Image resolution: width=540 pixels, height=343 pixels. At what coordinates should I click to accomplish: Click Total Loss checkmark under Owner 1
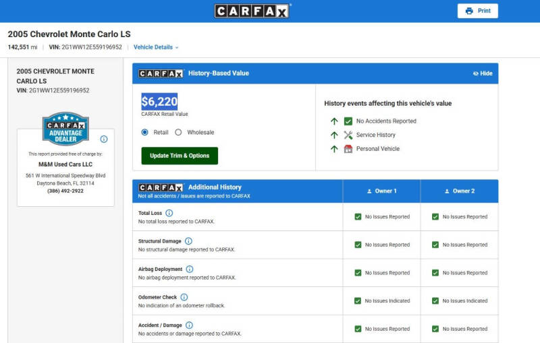(358, 217)
